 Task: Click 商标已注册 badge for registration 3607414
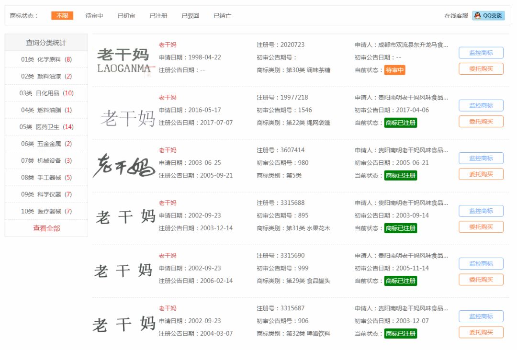click(401, 176)
